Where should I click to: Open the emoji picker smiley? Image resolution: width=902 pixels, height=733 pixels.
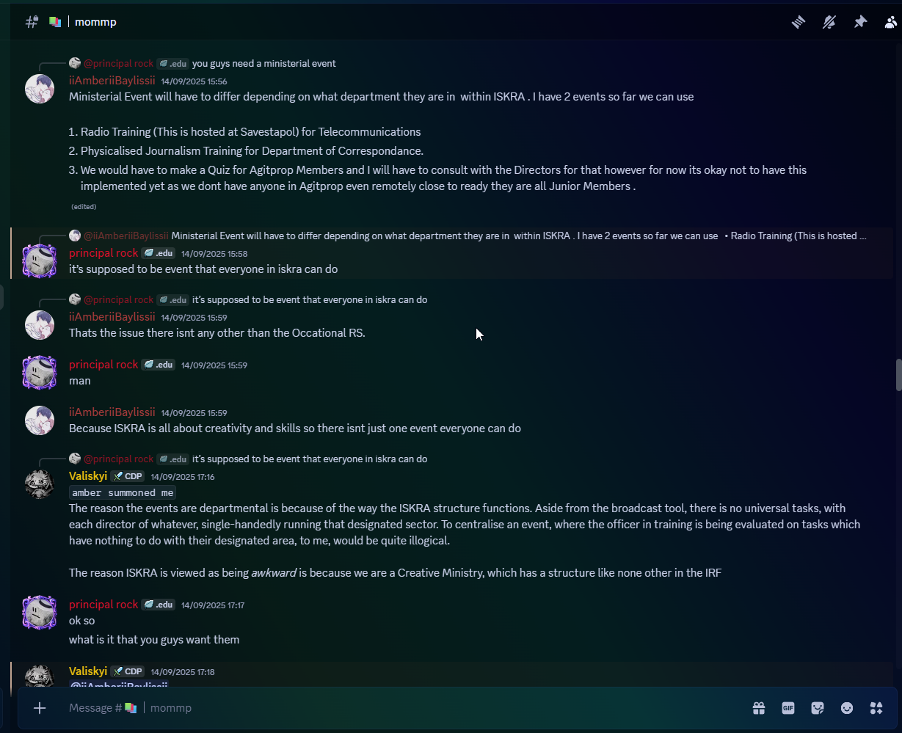coord(847,708)
